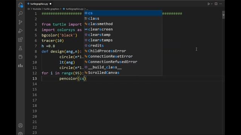The image size is (241, 135).
Task: Place cursor on for i in range(95) line
Action: click(x=63, y=73)
